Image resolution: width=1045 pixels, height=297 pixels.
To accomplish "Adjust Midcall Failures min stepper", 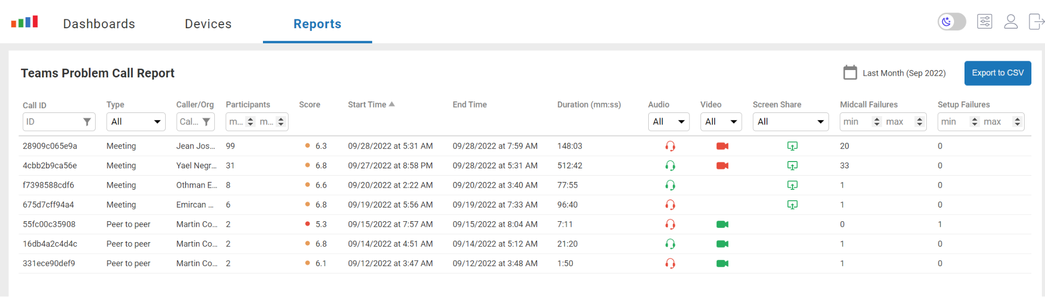I will tap(877, 122).
